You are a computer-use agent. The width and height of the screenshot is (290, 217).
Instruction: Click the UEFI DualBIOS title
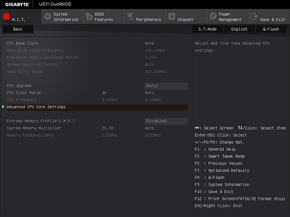pyautogui.click(x=55, y=4)
